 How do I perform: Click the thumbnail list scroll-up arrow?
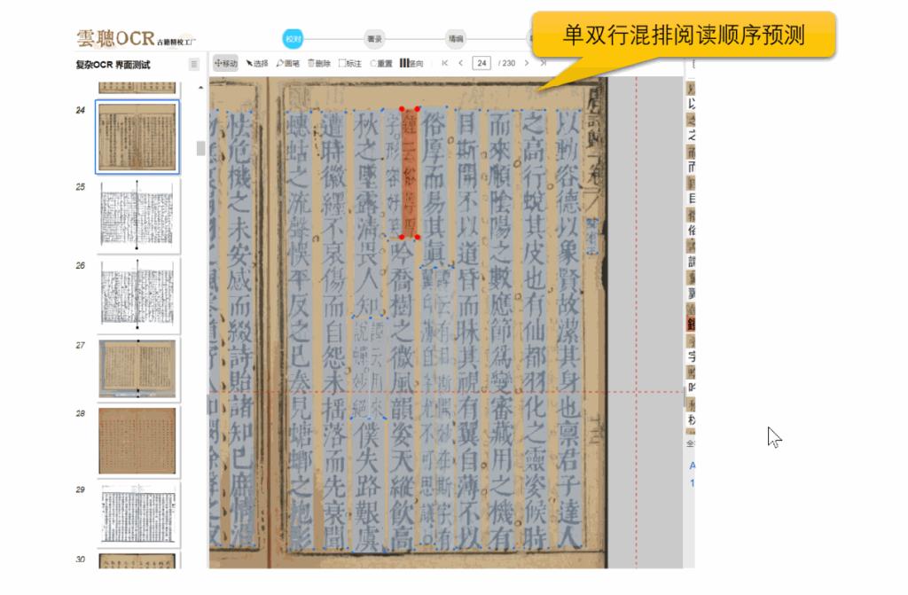pyautogui.click(x=200, y=88)
